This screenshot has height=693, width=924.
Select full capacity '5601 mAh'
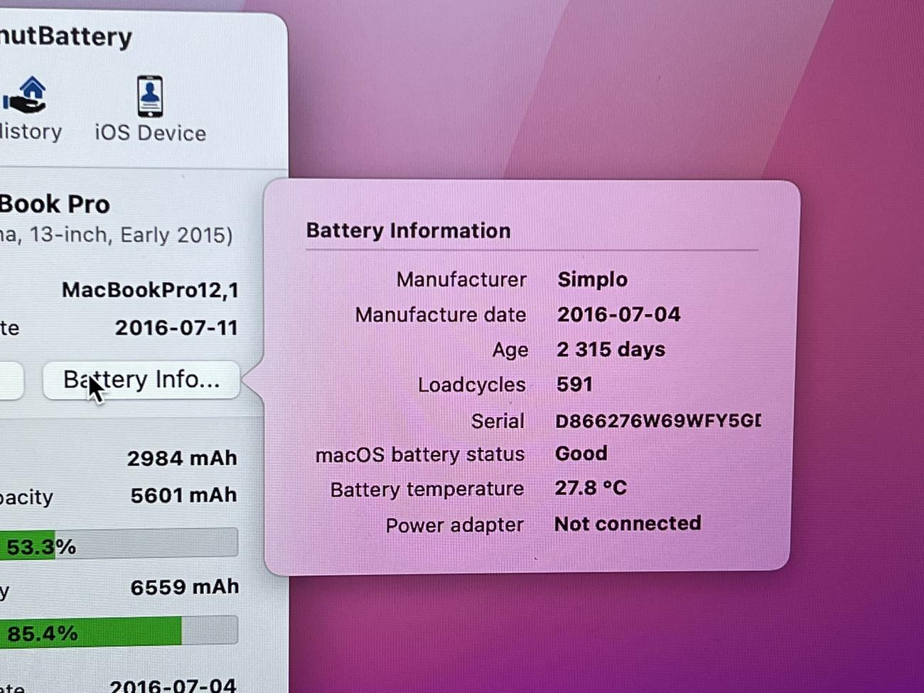183,495
